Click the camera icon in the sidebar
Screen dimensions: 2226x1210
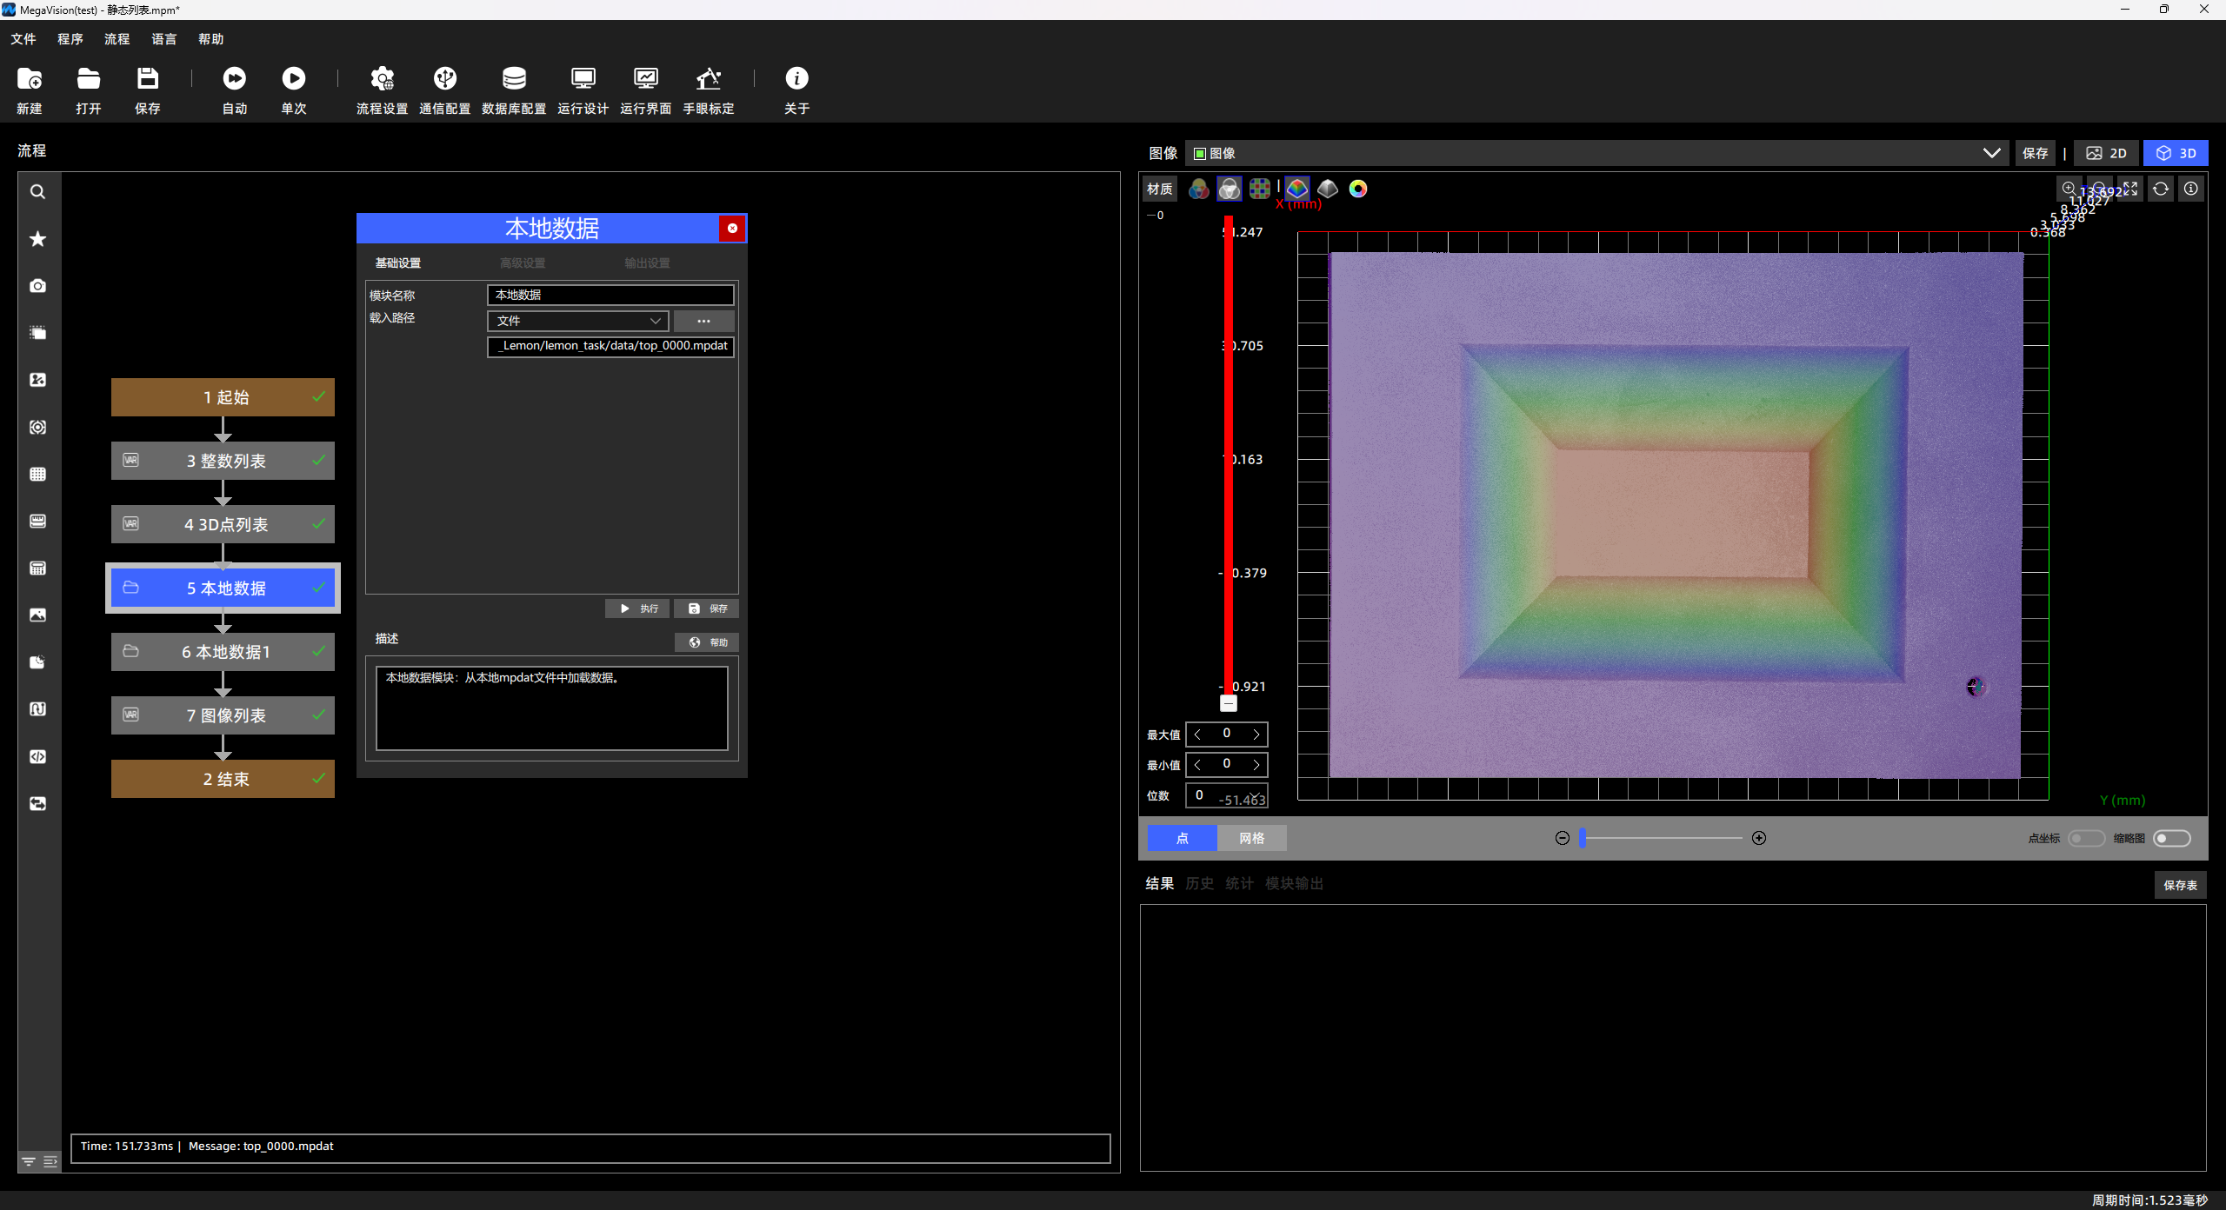coord(38,286)
